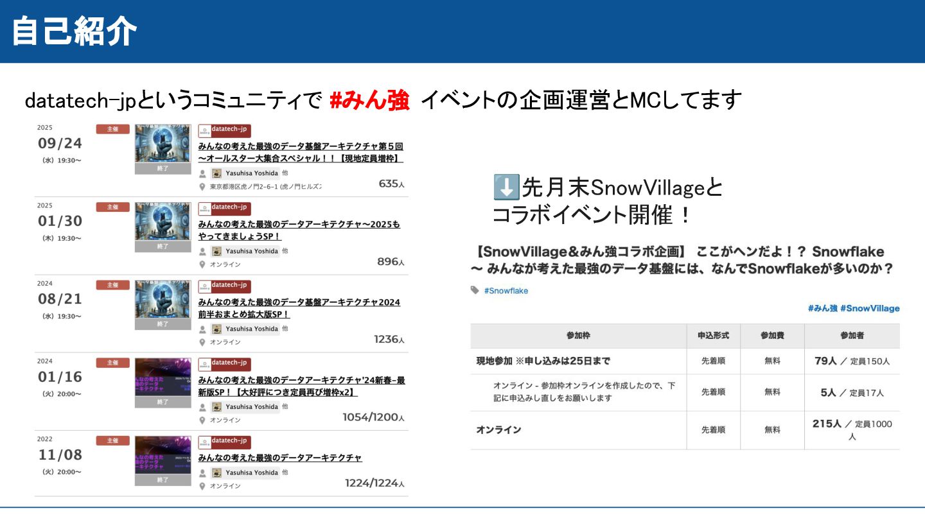Image resolution: width=925 pixels, height=520 pixels.
Task: Click the location pin icon in the 01/30 event
Action: point(202,264)
